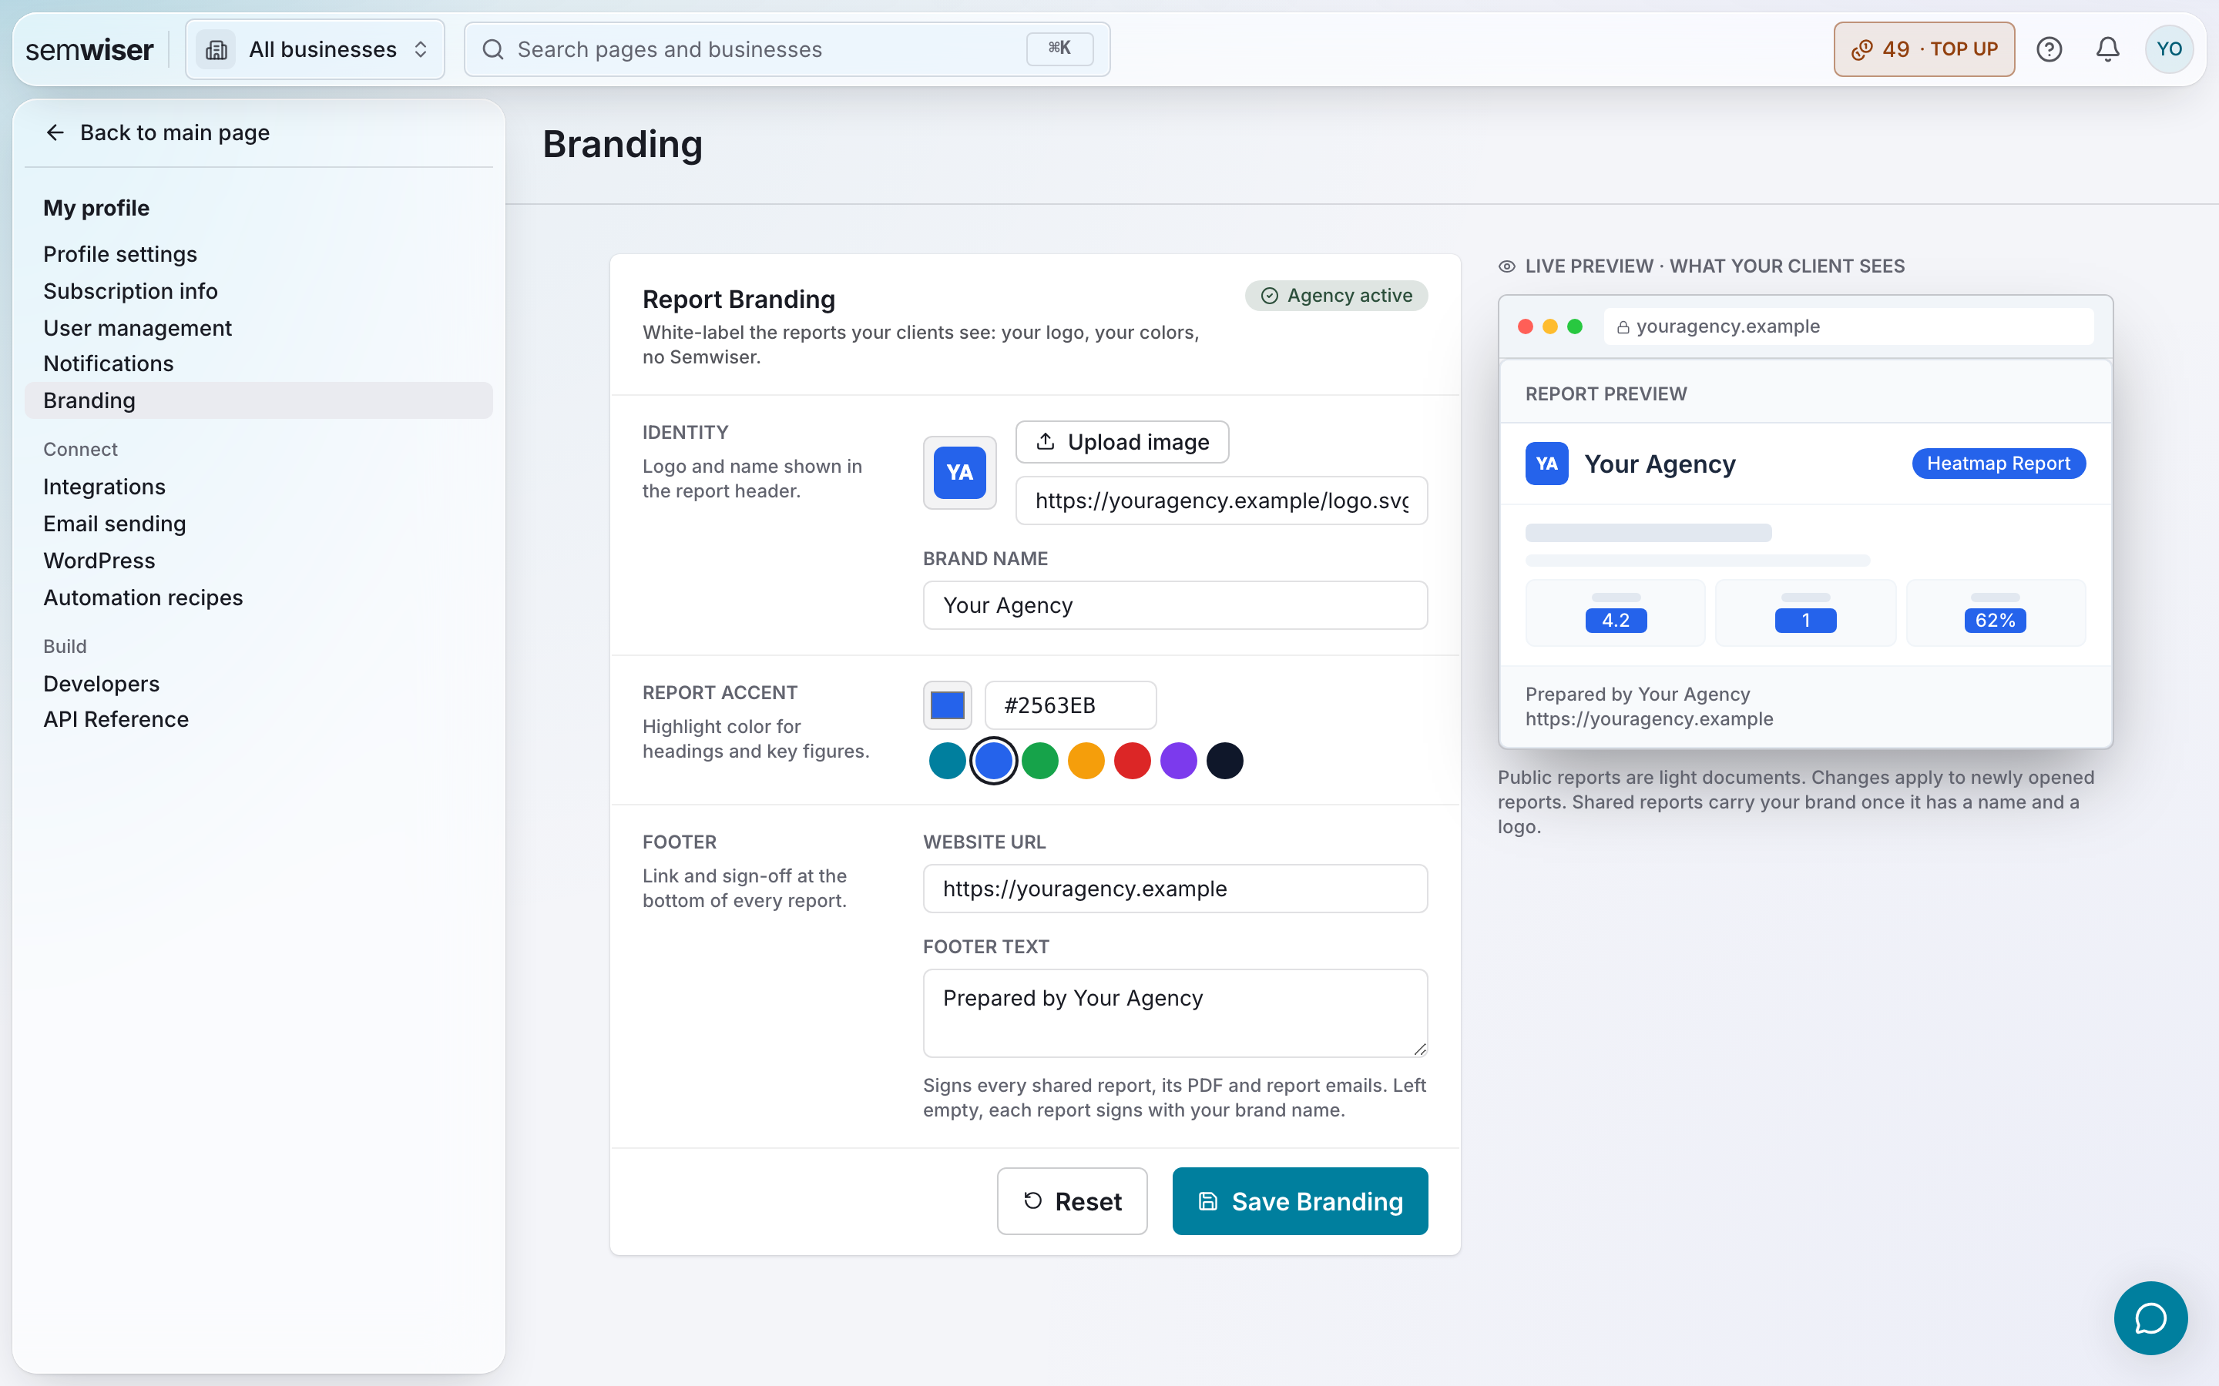
Task: Click the building icon beside All businesses
Action: [217, 49]
